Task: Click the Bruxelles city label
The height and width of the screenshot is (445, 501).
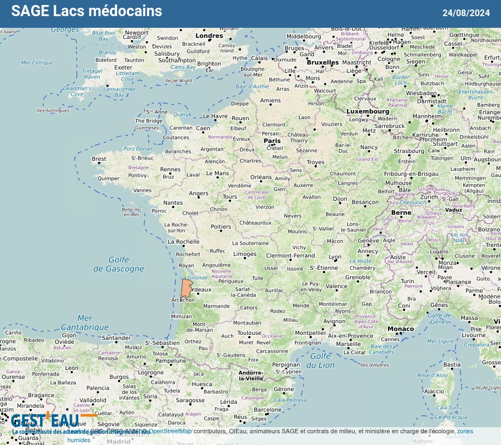Action: pos(323,62)
